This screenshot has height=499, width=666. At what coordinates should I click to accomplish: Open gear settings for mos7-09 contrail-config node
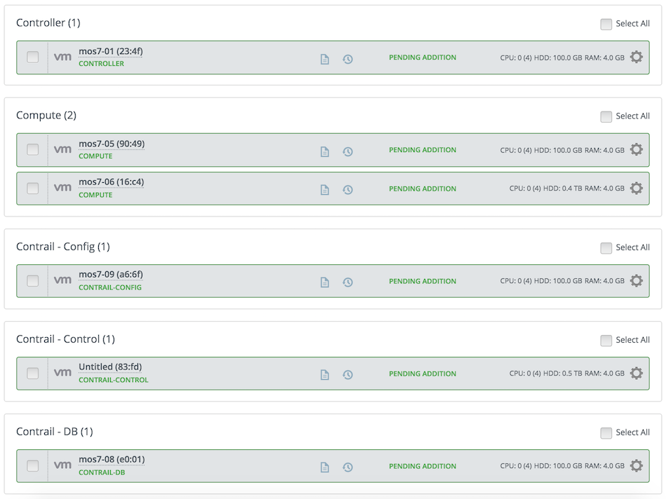(x=636, y=281)
